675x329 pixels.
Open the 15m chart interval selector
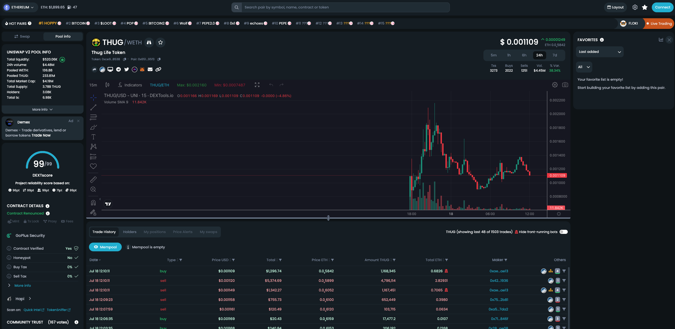[93, 85]
